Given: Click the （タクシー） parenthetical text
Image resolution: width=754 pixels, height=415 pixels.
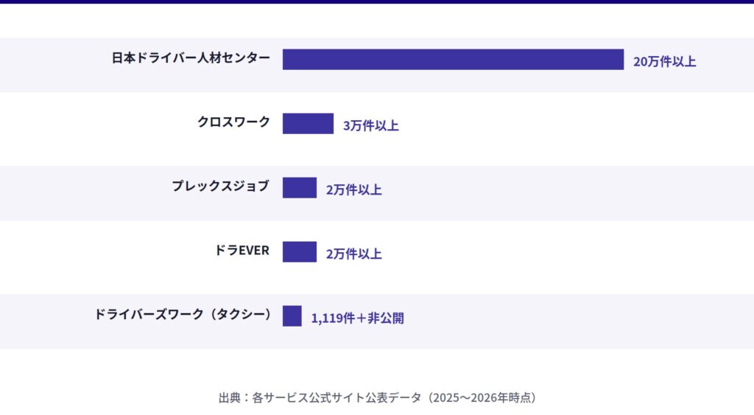Looking at the screenshot, I should coord(240,315).
